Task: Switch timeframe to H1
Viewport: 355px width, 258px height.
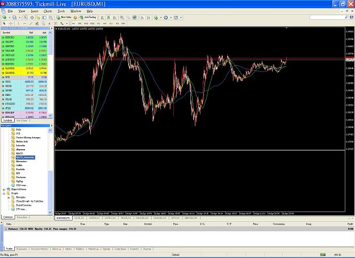Action: 98,23
